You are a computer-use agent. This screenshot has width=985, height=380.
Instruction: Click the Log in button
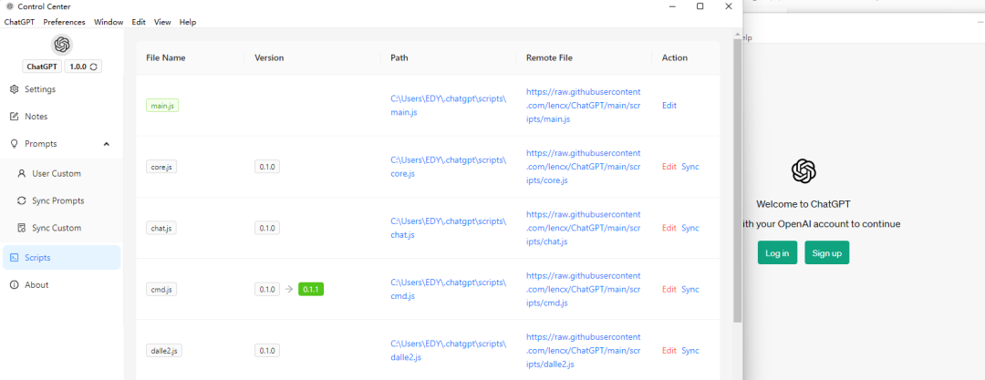click(x=777, y=252)
